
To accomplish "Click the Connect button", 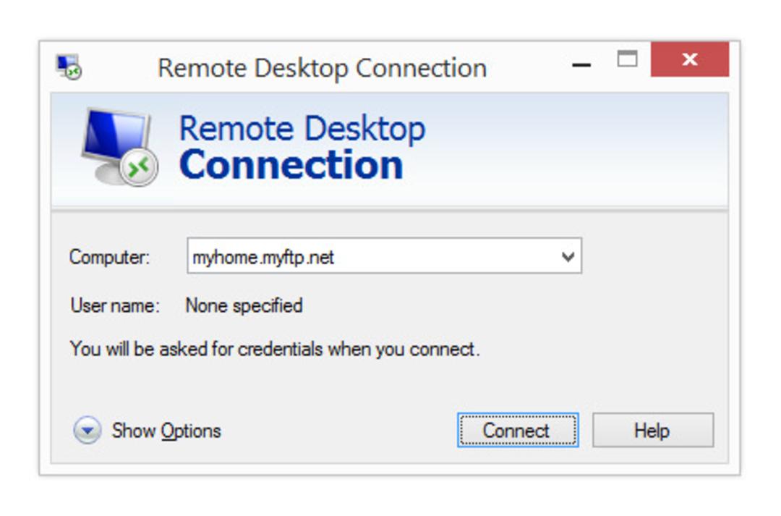I will coord(518,431).
